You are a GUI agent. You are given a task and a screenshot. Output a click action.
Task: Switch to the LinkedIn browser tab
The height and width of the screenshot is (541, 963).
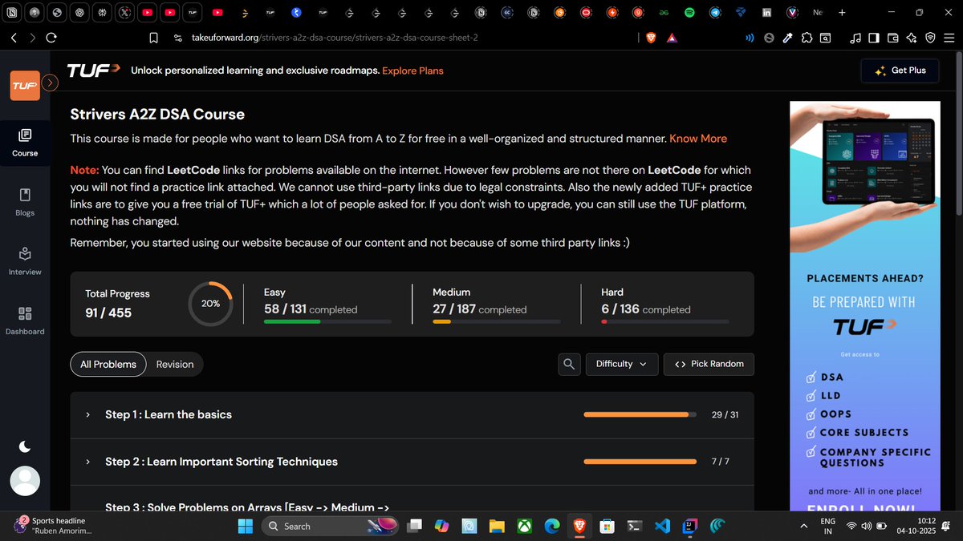coord(766,12)
